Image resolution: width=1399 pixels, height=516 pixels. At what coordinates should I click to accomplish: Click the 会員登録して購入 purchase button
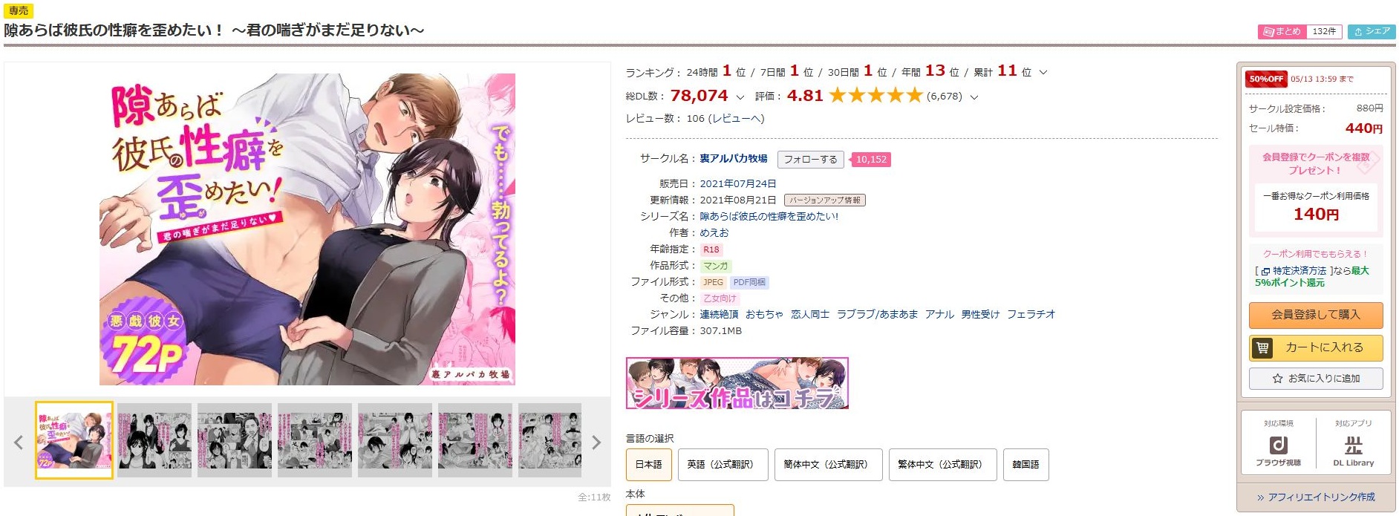click(x=1316, y=315)
